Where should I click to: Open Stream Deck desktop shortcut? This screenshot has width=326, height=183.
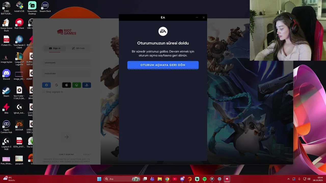coord(45,7)
